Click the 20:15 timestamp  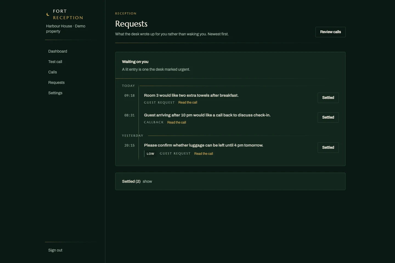tap(129, 145)
